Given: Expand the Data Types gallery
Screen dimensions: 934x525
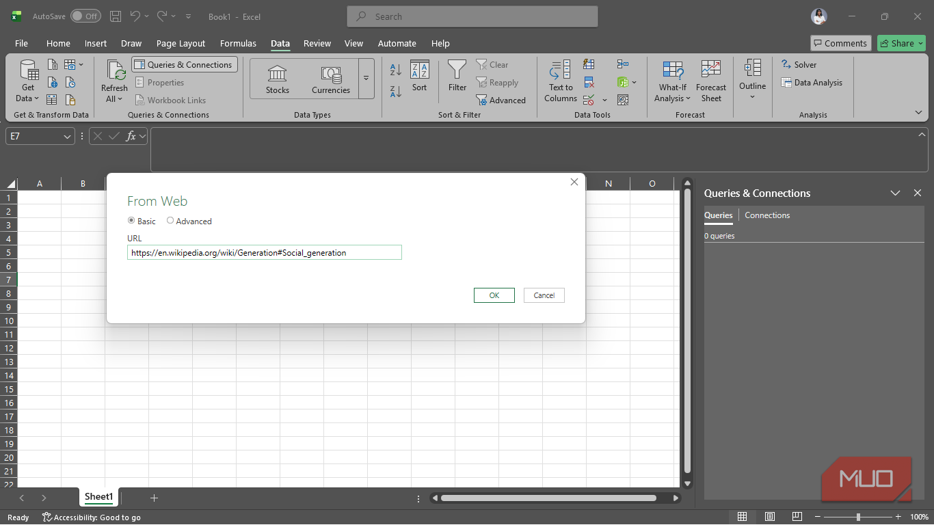Looking at the screenshot, I should pos(366,79).
